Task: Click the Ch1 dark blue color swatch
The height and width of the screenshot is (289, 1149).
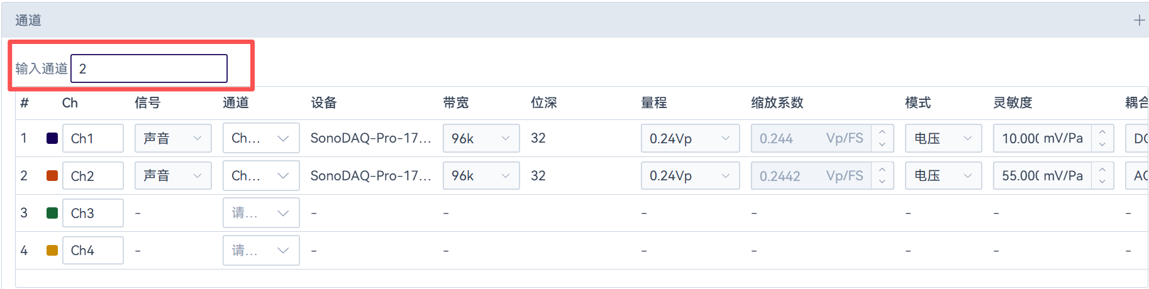Action: 52,138
